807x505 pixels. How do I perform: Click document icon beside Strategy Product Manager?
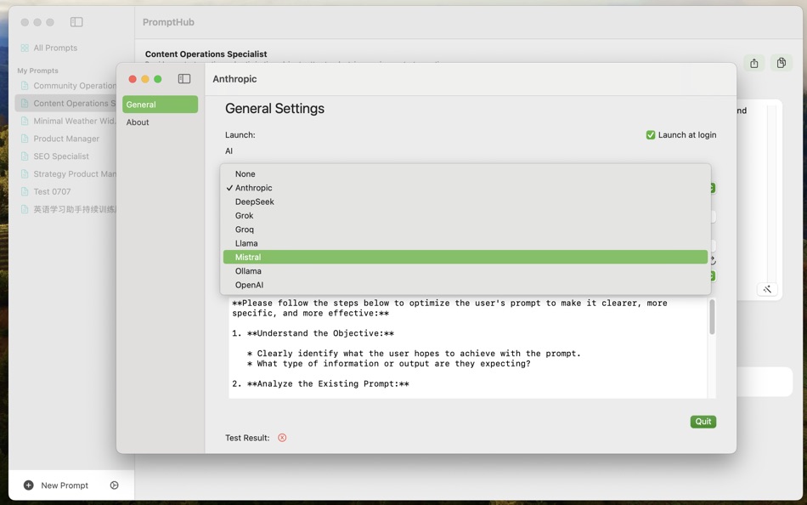click(x=25, y=173)
